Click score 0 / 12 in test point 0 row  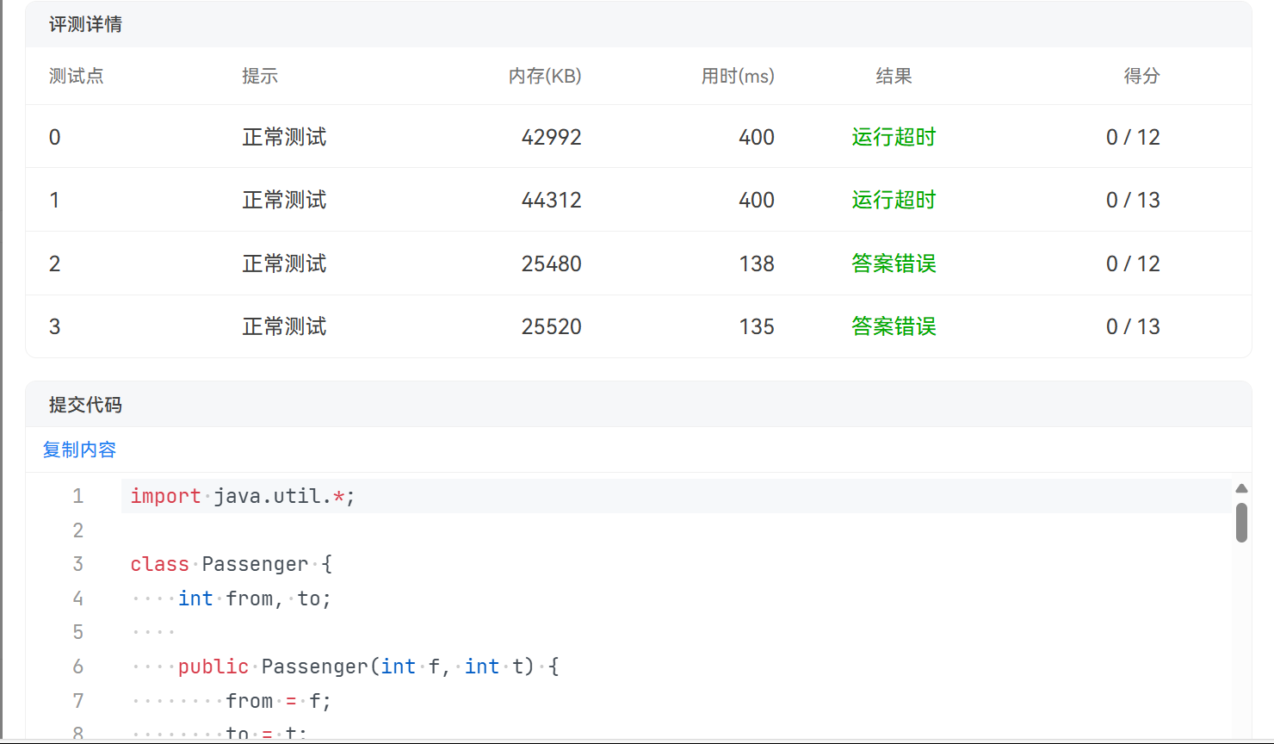point(1133,137)
